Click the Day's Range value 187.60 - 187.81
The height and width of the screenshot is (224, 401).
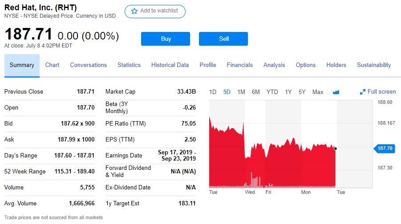(x=74, y=155)
